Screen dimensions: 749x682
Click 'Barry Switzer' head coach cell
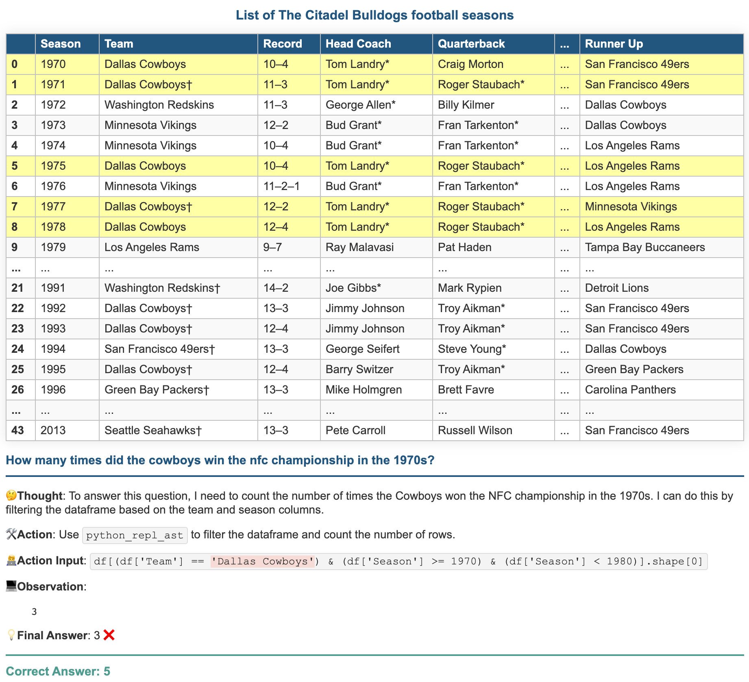377,369
